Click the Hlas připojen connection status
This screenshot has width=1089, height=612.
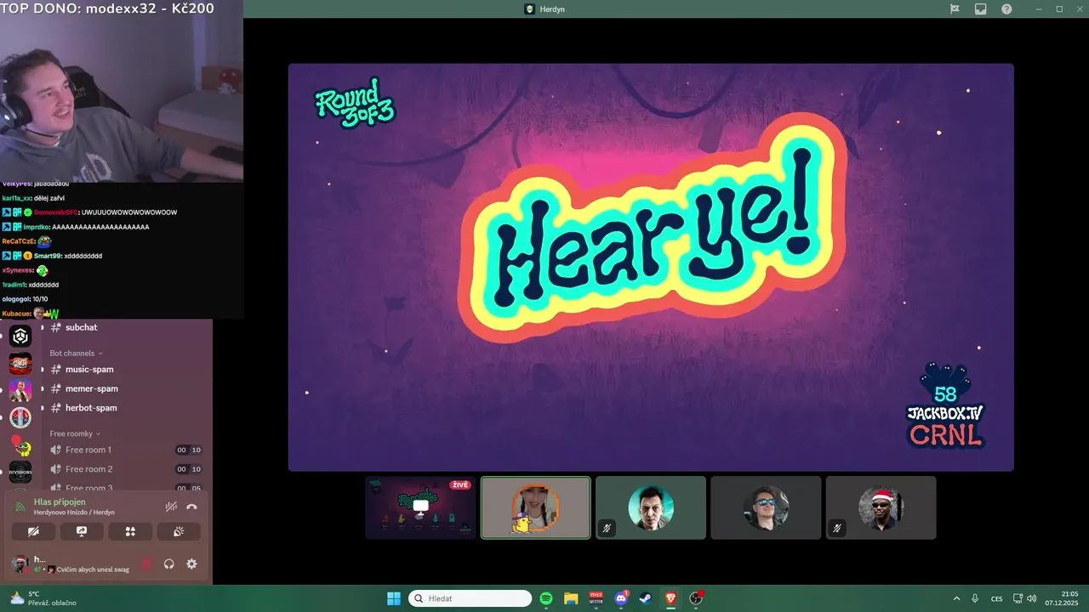tap(60, 501)
